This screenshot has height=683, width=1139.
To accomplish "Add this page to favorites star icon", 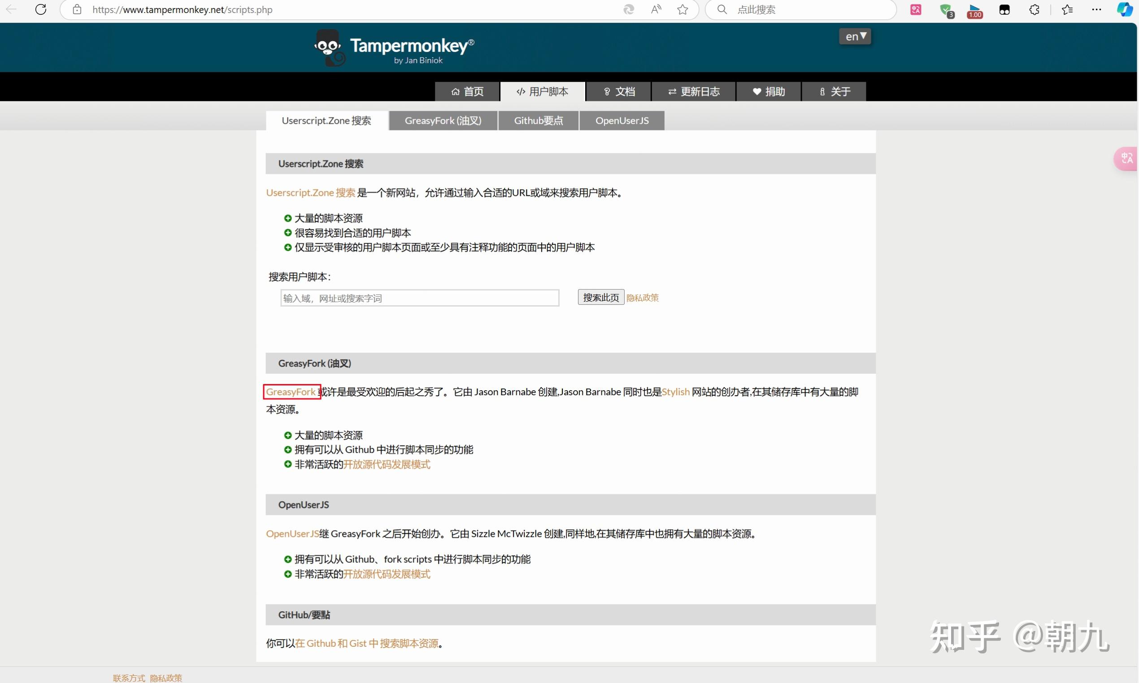I will click(683, 9).
